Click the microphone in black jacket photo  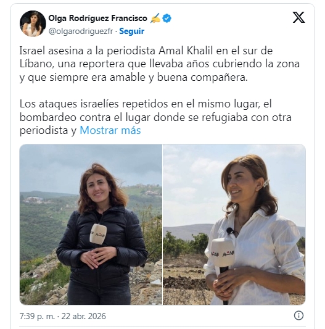coord(98,233)
